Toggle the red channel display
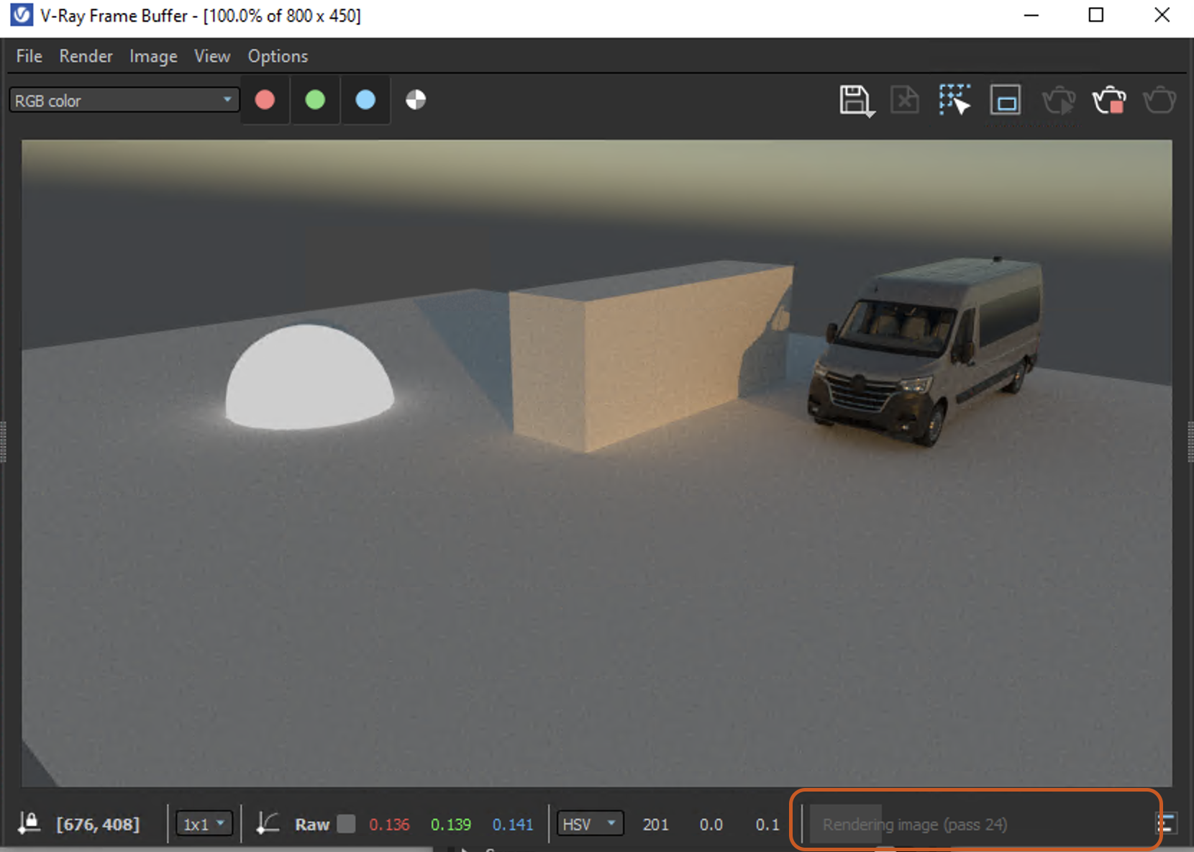The height and width of the screenshot is (852, 1194). tap(265, 100)
